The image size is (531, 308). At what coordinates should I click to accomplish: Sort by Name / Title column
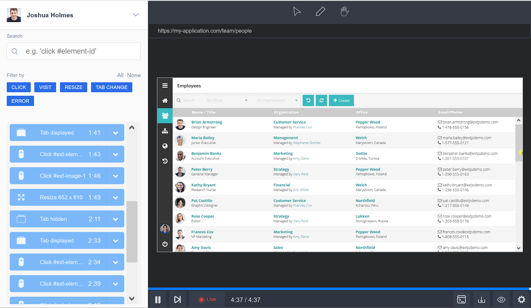point(203,112)
